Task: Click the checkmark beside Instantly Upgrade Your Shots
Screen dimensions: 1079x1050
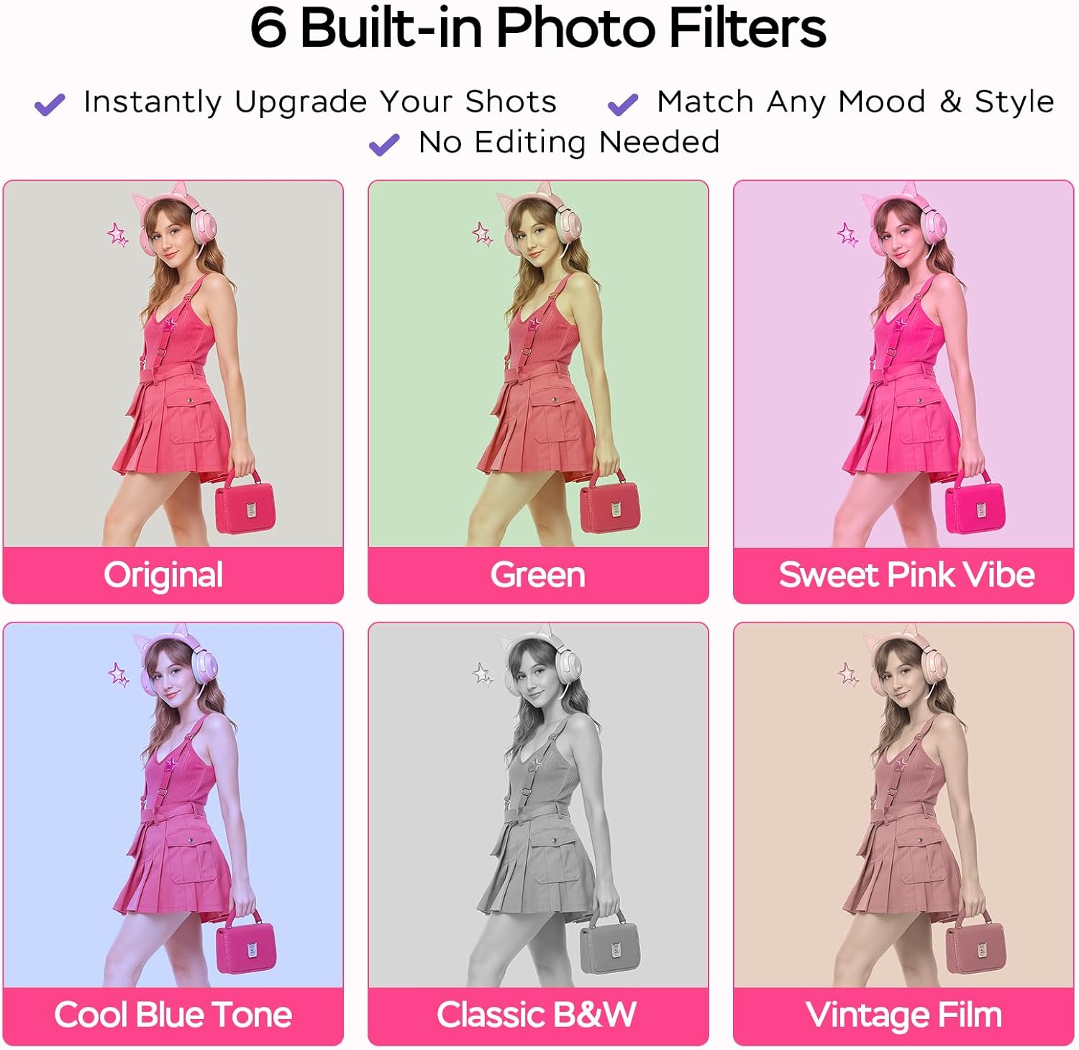Action: 50,104
